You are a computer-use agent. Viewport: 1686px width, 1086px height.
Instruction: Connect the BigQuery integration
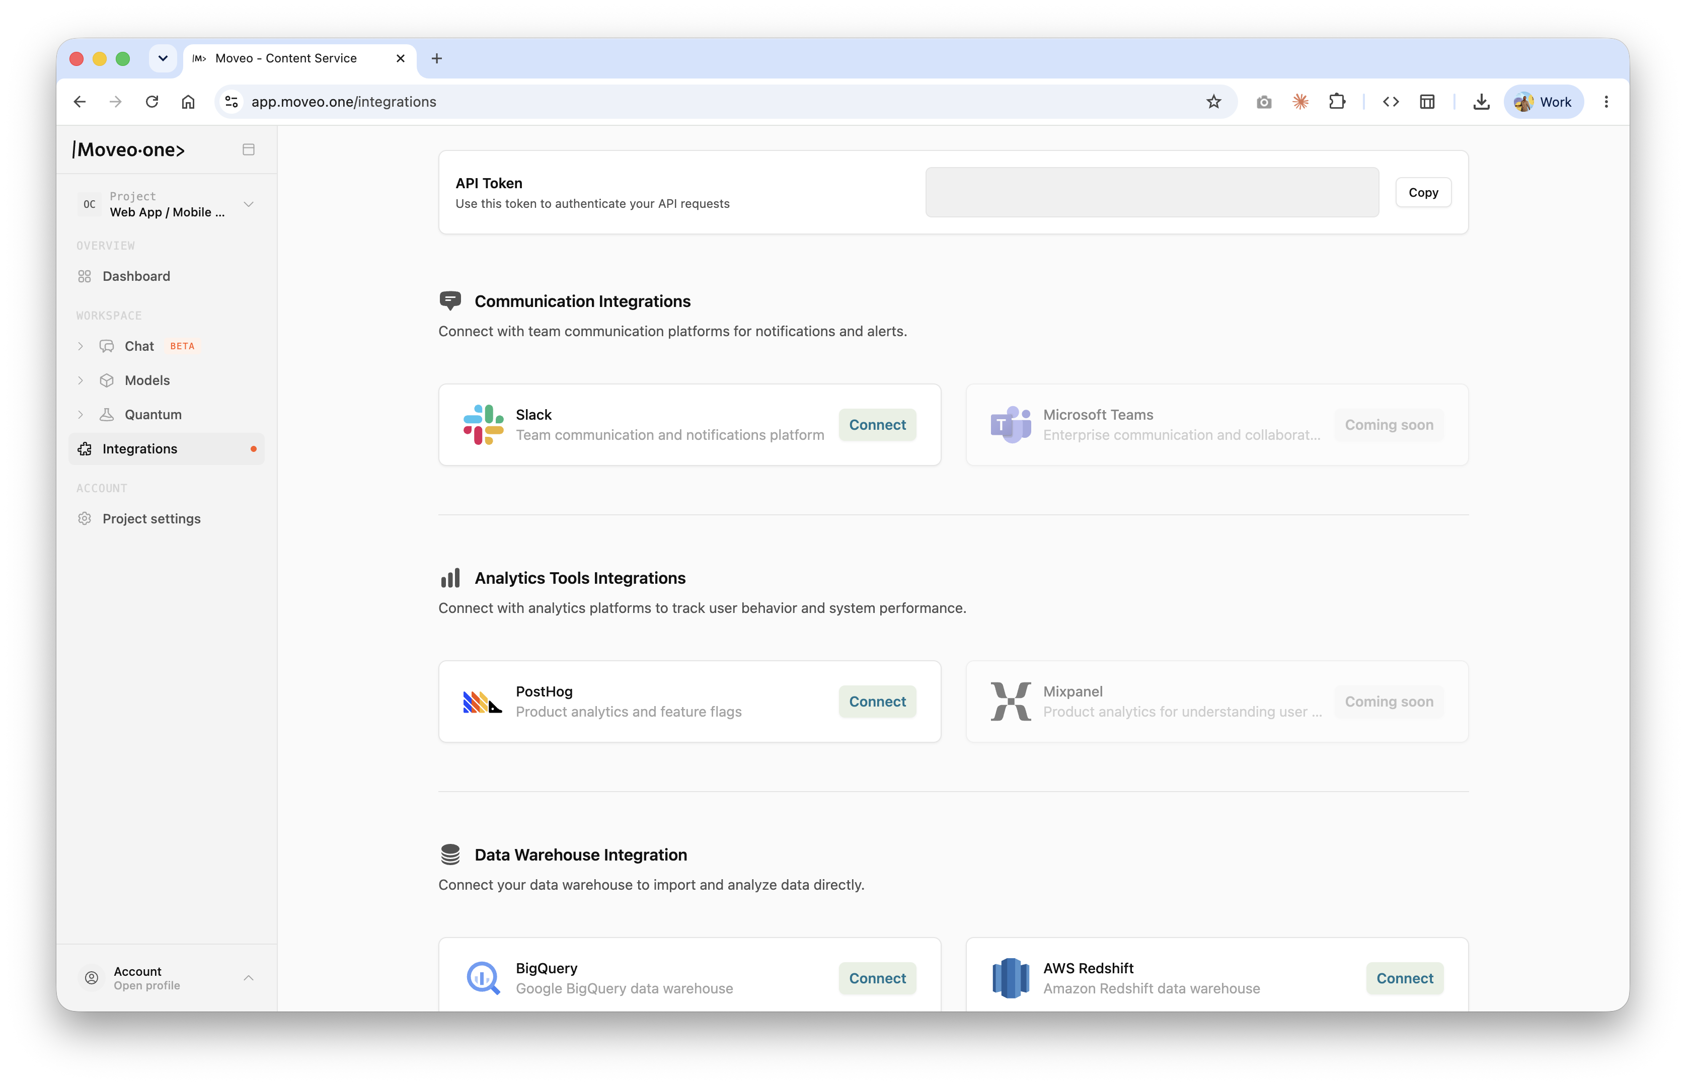(877, 979)
